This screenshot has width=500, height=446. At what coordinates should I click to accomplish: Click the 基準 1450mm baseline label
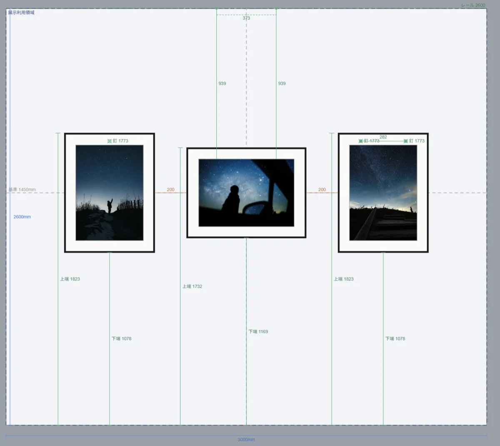pyautogui.click(x=22, y=189)
